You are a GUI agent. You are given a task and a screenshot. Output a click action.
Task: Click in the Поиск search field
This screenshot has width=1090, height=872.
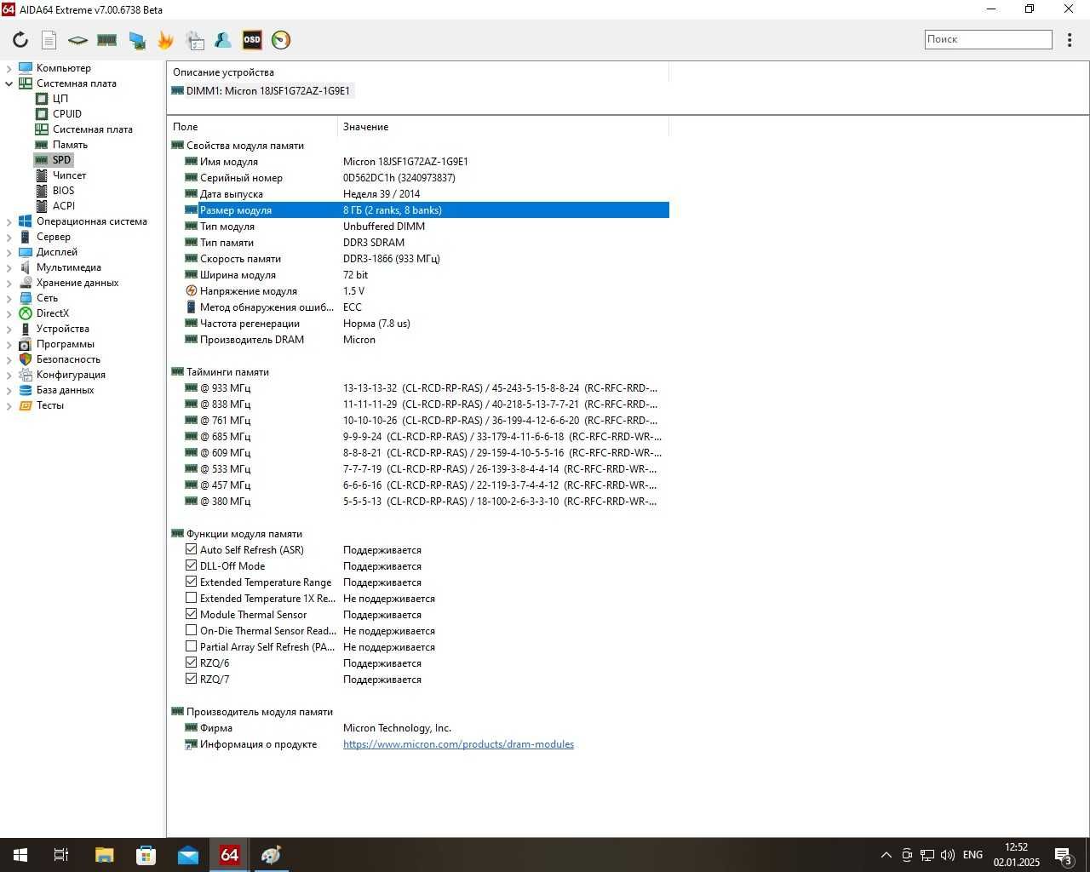pyautogui.click(x=988, y=39)
